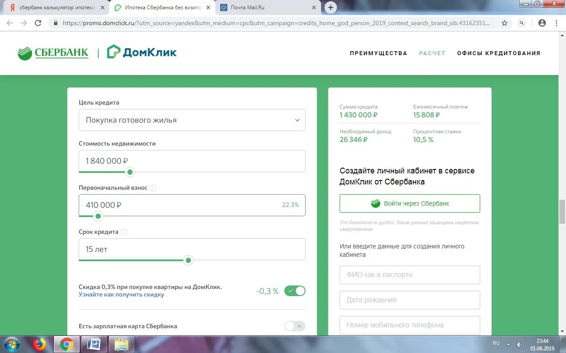Click the Первоначальный взнос slider handle
The width and height of the screenshot is (566, 353).
pyautogui.click(x=98, y=216)
